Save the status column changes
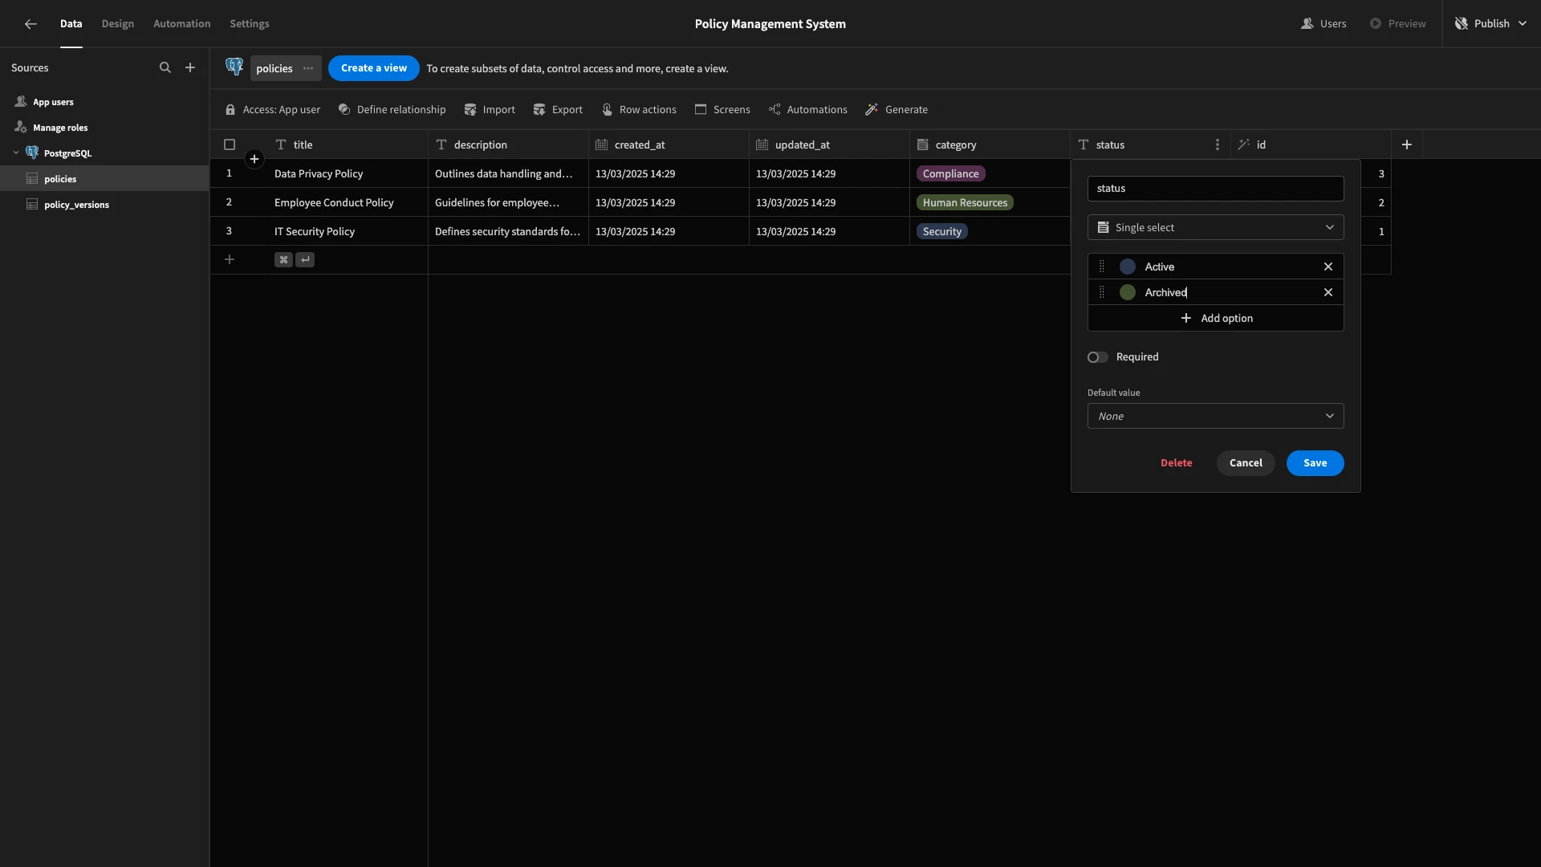 point(1315,463)
